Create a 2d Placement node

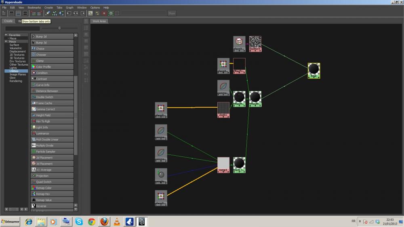coord(52,158)
